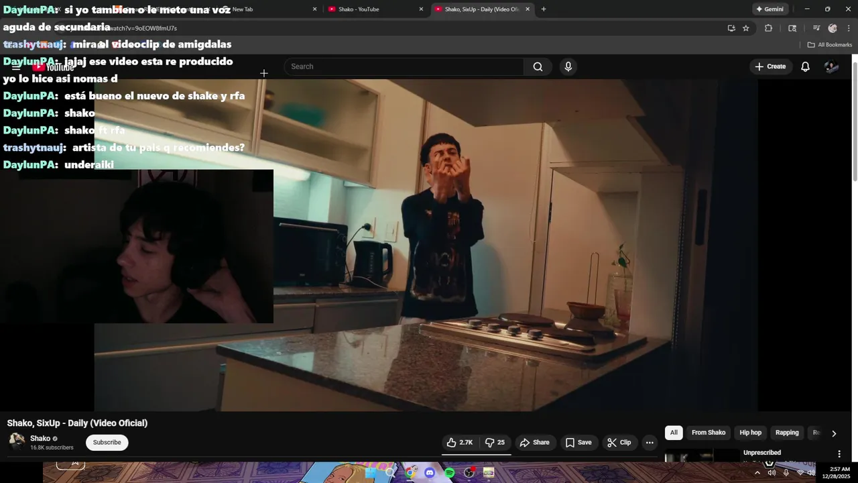Click the Share button

tap(534, 443)
